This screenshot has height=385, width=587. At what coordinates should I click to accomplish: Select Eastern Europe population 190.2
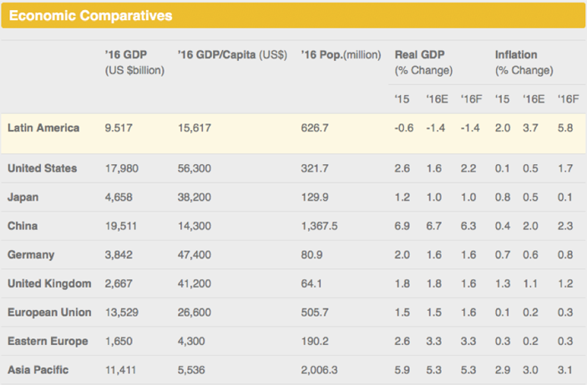[315, 341]
